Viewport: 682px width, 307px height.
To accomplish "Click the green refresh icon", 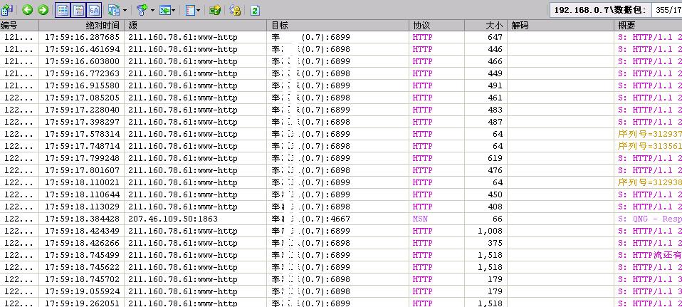I will [255, 11].
